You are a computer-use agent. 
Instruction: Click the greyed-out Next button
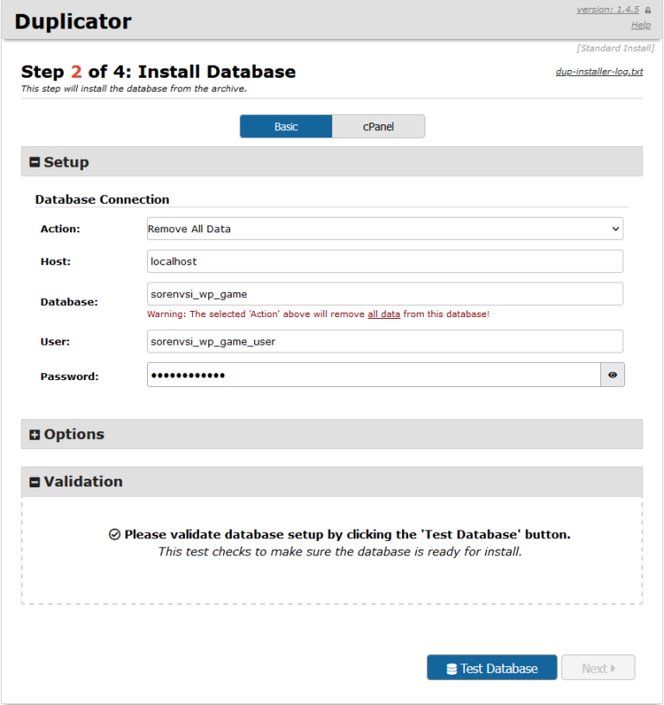598,668
